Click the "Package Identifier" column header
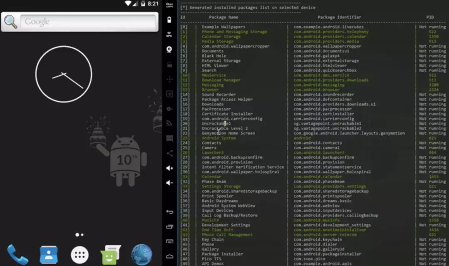Image resolution: width=449 pixels, height=266 pixels. pos(339,17)
